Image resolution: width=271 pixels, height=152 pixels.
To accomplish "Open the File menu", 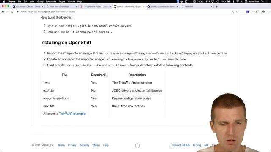I will coord(19,1).
